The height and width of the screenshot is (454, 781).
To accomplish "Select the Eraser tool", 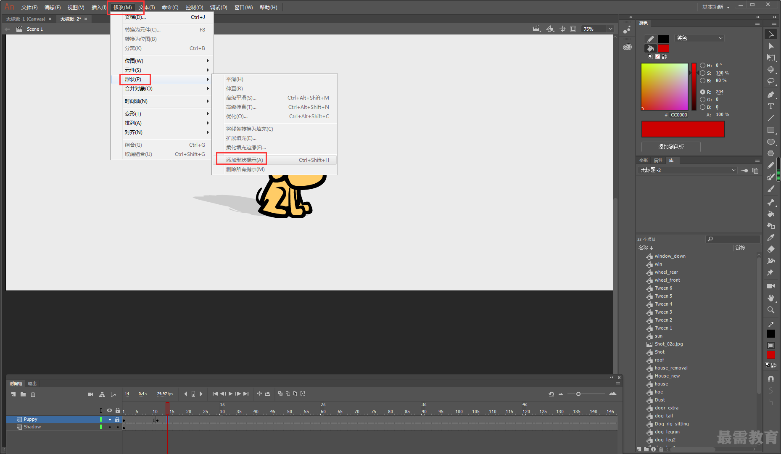I will [770, 249].
